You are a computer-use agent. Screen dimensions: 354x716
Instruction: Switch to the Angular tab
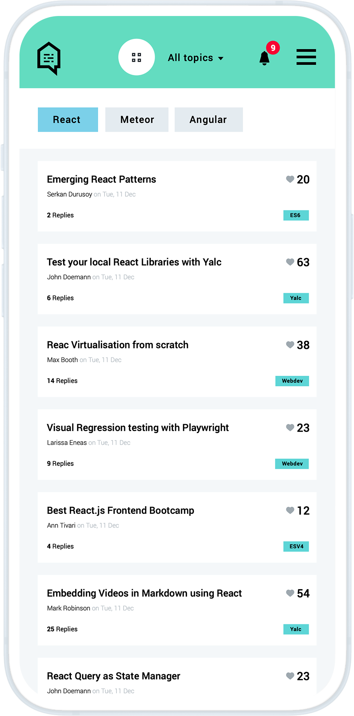208,120
